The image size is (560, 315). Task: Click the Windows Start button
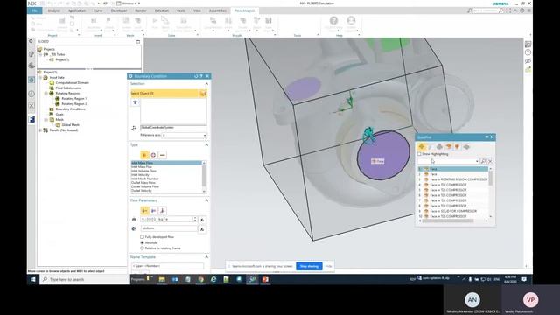pyautogui.click(x=33, y=280)
